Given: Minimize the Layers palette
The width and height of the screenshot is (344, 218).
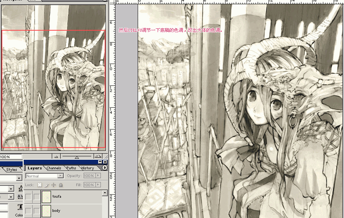Looking at the screenshot, I should [100, 162].
